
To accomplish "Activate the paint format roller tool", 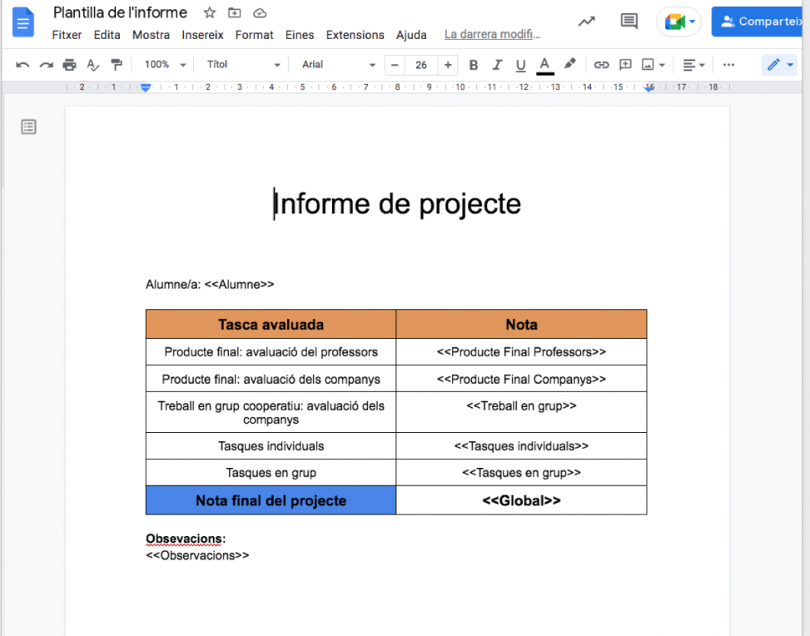I will (117, 65).
